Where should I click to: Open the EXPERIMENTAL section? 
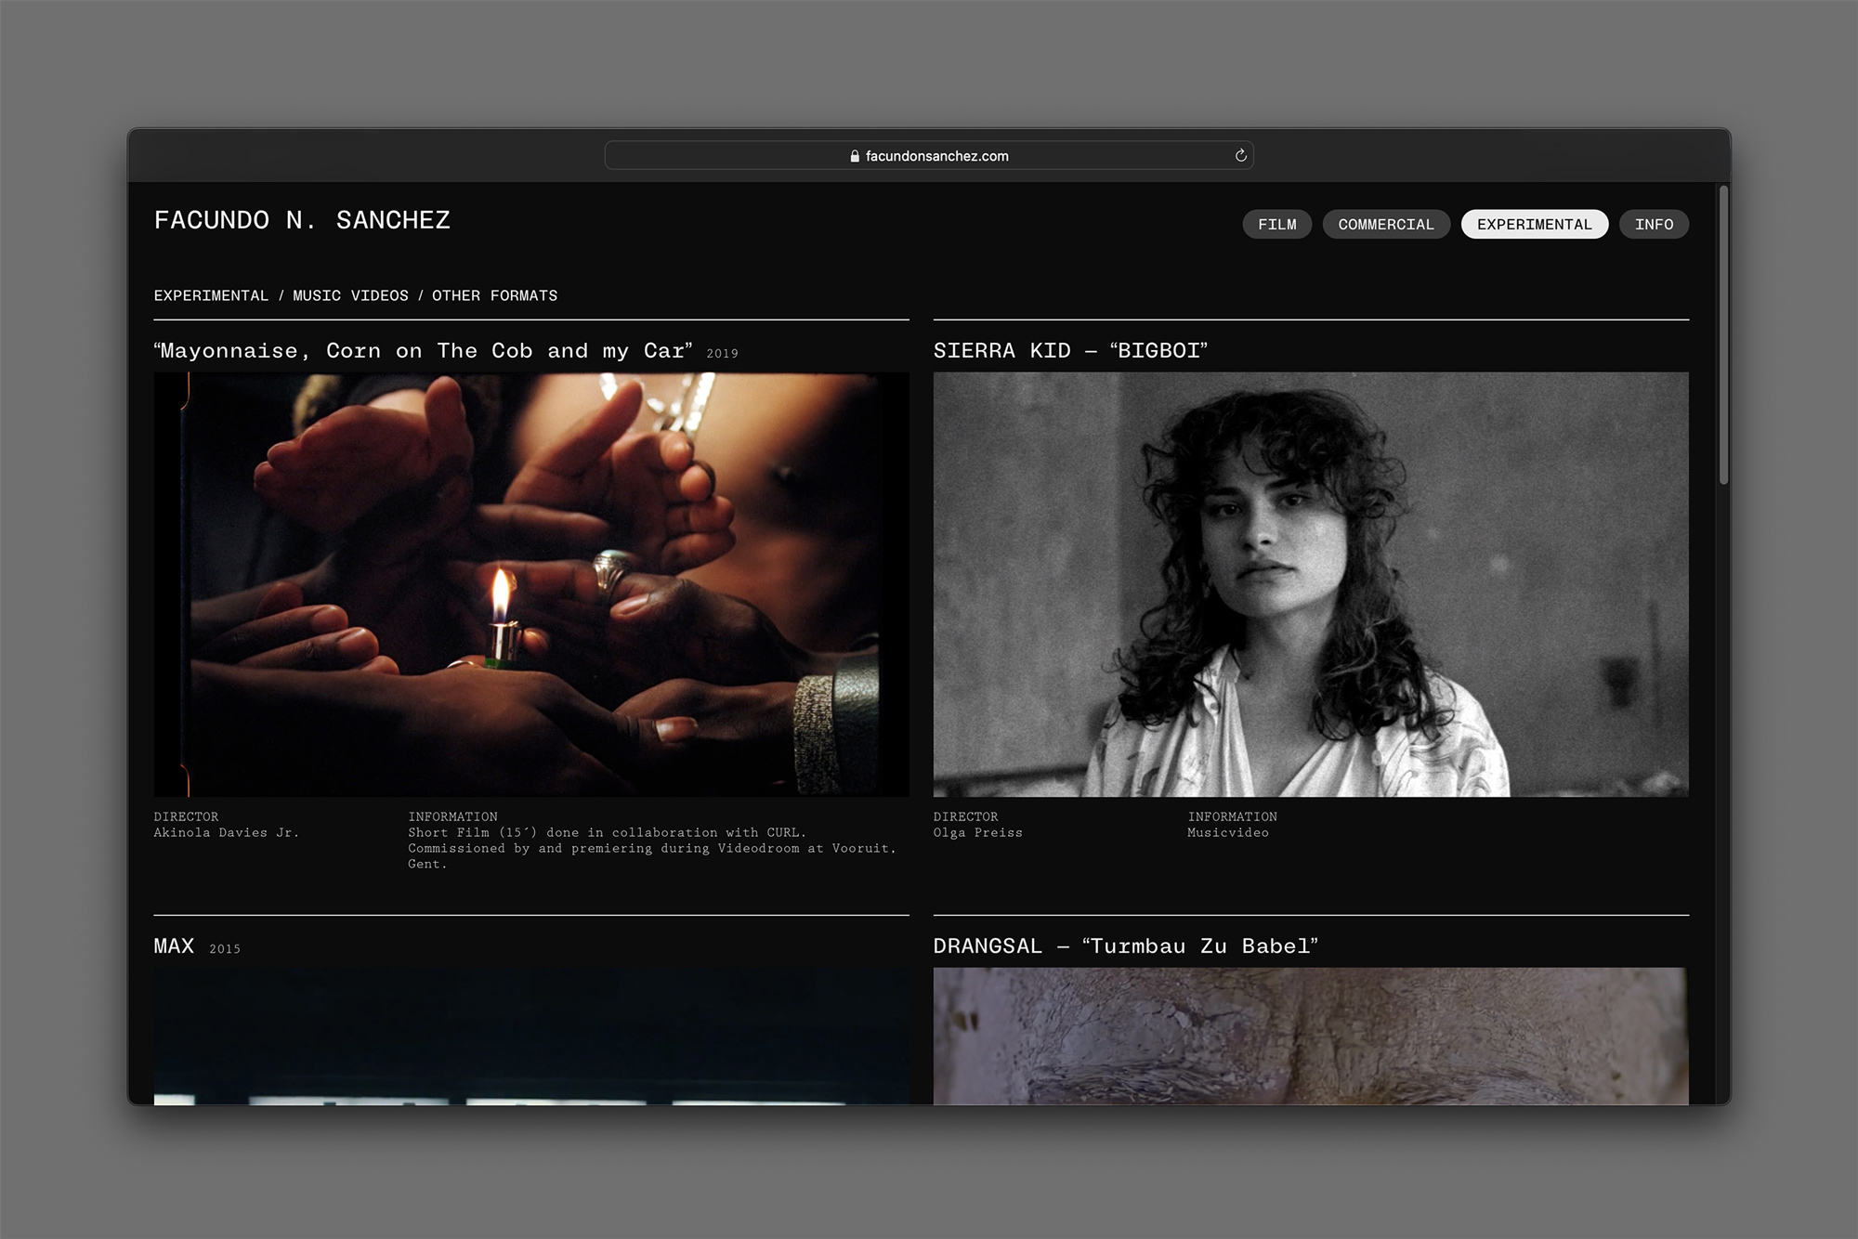click(x=1534, y=224)
